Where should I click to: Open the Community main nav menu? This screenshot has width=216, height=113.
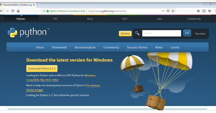pyautogui.click(x=111, y=47)
